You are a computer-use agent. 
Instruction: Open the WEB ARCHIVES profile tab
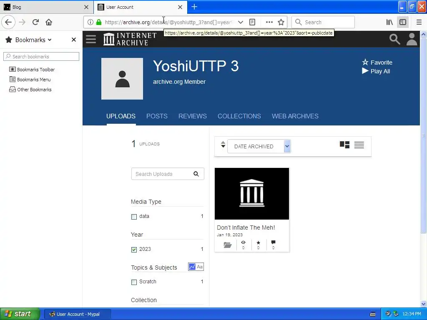coord(295,116)
